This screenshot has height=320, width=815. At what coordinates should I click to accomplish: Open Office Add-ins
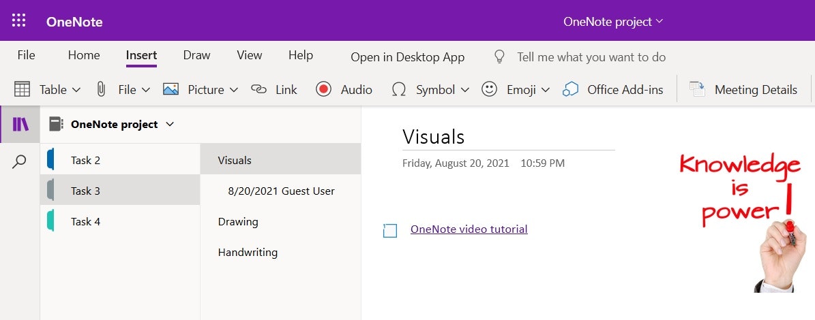click(571, 89)
